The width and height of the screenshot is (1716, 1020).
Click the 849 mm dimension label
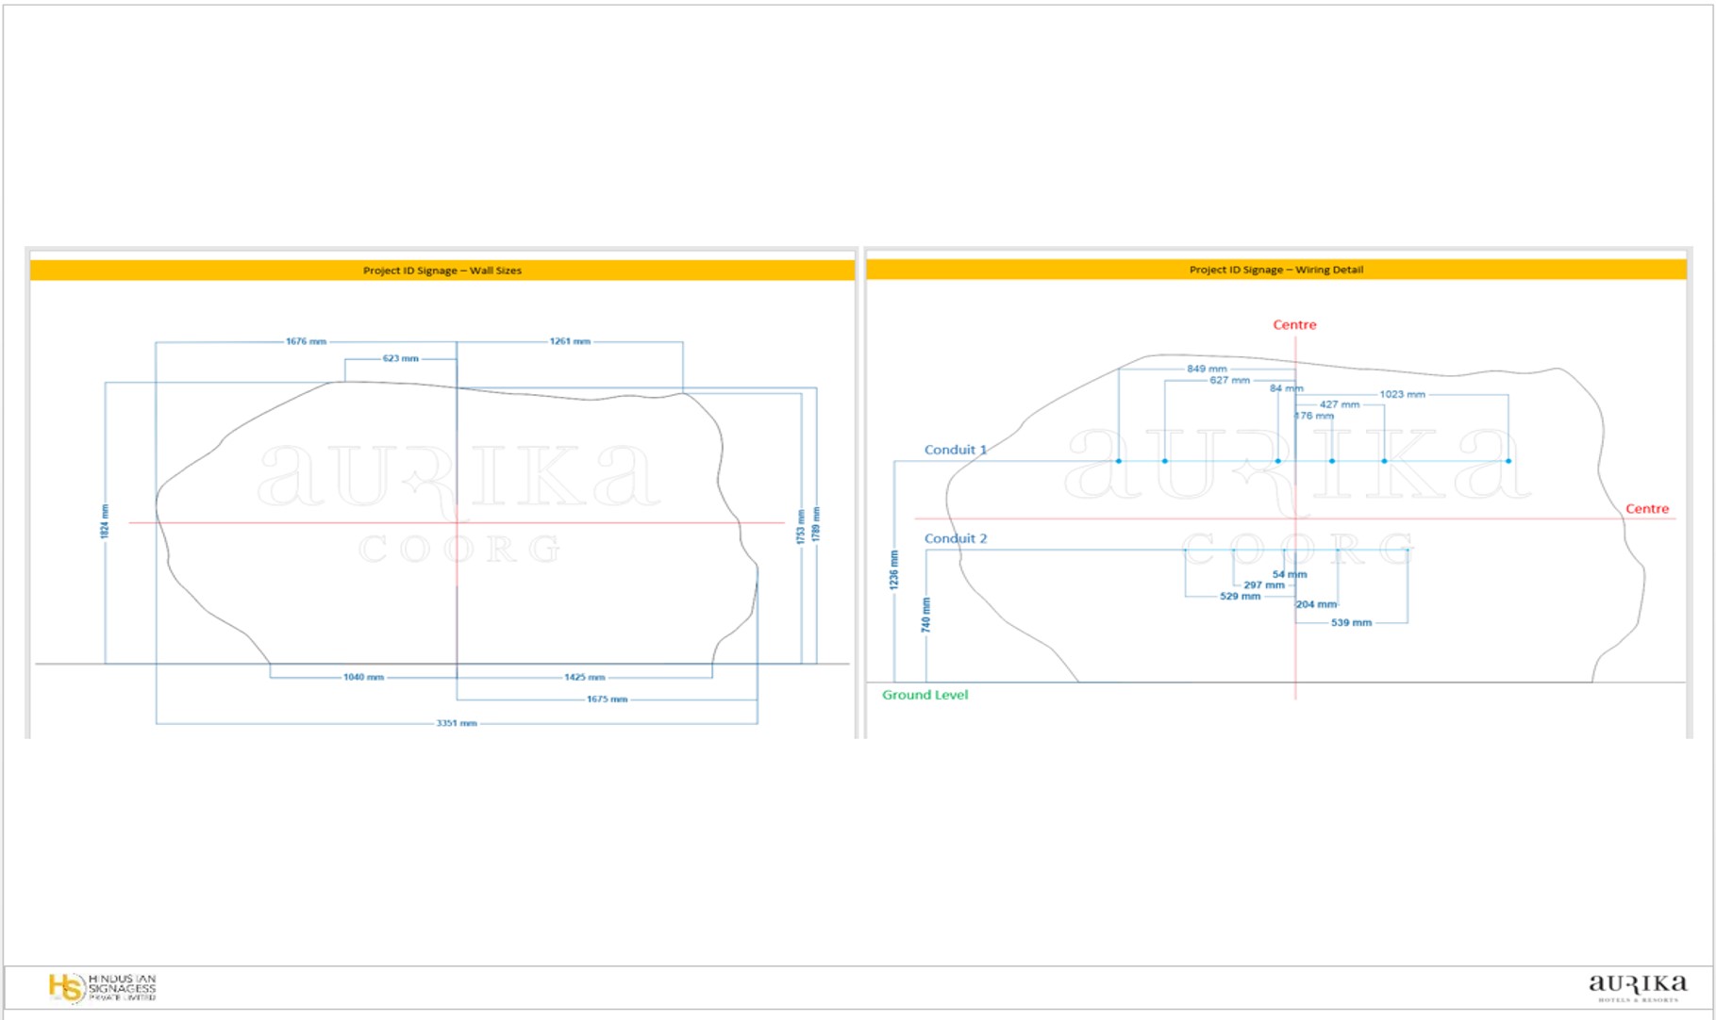[1207, 369]
